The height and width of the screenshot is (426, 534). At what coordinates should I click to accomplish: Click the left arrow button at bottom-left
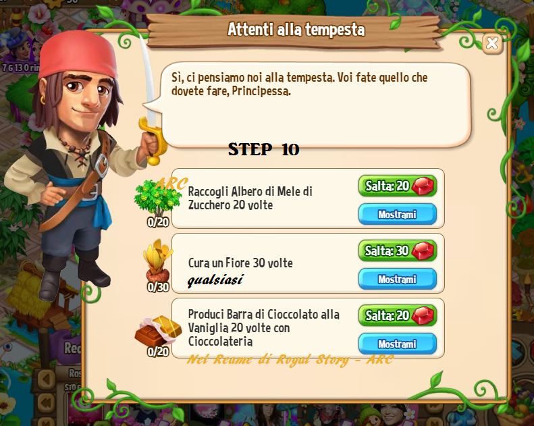(x=47, y=379)
